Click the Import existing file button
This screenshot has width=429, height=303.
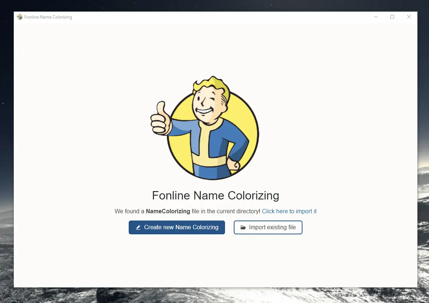pos(268,227)
